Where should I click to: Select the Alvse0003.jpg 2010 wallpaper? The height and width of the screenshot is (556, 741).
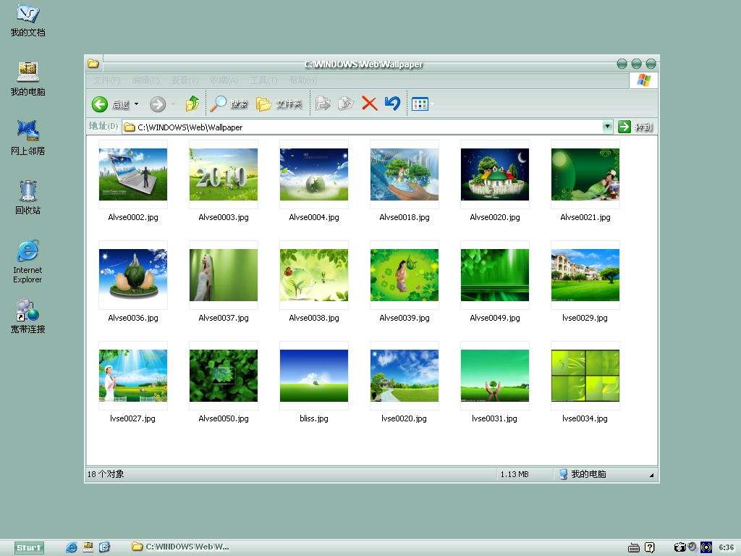tap(224, 174)
